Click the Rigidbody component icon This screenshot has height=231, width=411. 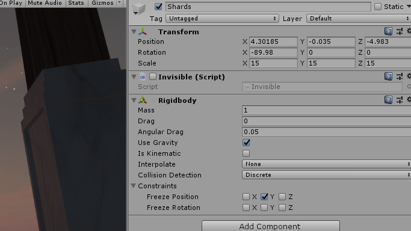coord(143,100)
